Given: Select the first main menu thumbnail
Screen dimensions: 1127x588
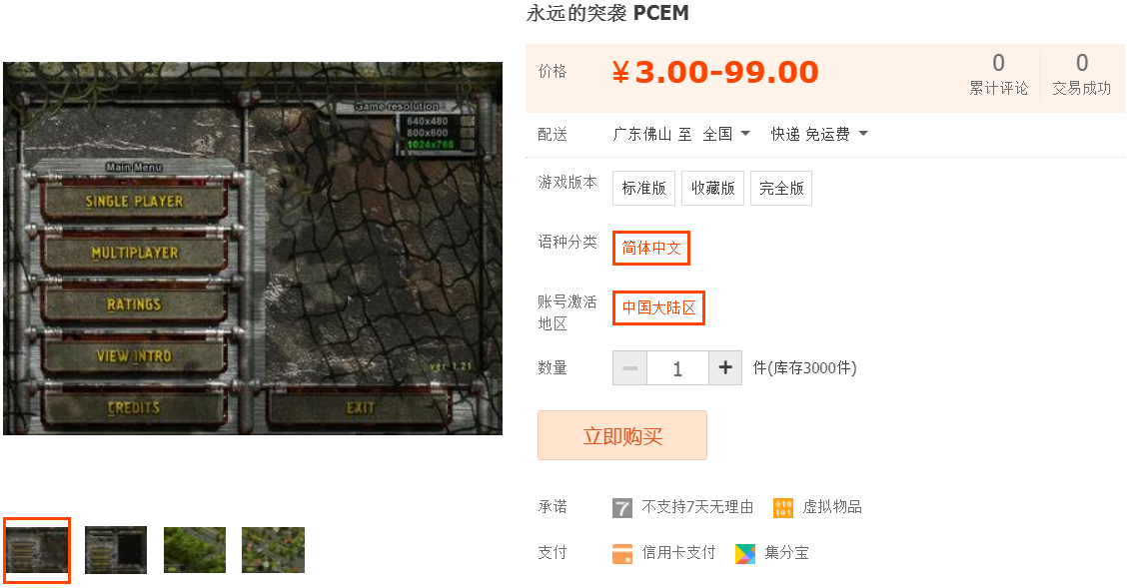Looking at the screenshot, I should (37, 550).
